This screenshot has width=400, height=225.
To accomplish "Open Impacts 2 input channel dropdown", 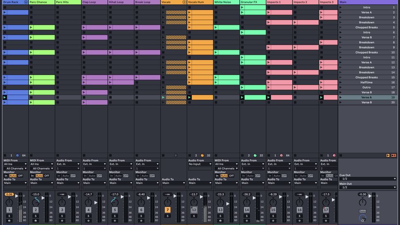I will click(x=305, y=169).
